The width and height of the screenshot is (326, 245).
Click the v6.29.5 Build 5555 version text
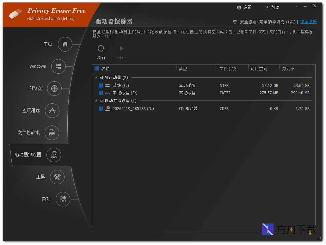(x=51, y=19)
